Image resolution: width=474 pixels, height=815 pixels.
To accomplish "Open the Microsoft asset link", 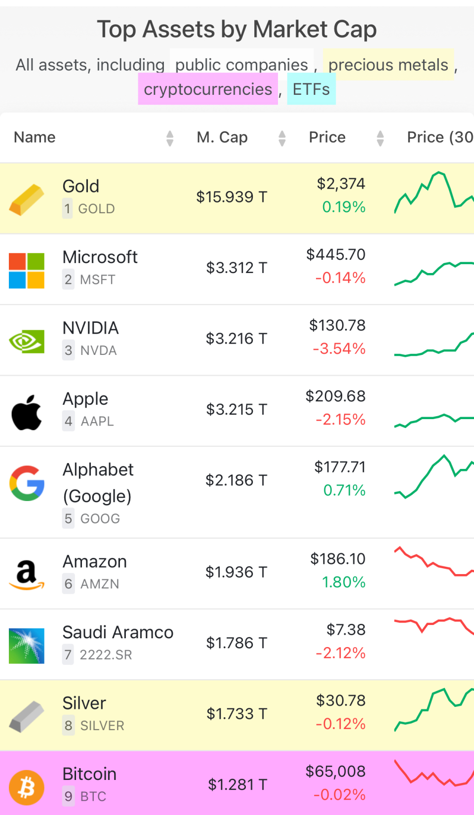I will [x=100, y=257].
